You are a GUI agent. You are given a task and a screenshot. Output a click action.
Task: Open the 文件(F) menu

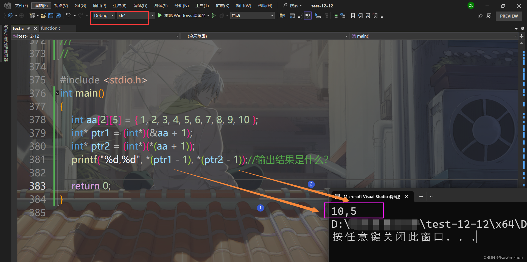(21, 5)
